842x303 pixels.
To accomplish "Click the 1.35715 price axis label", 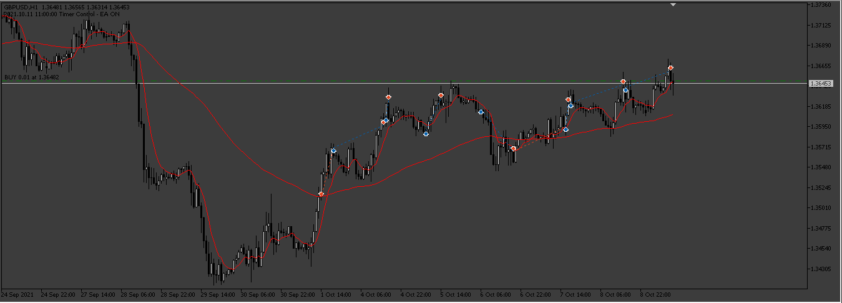I will tap(821, 147).
